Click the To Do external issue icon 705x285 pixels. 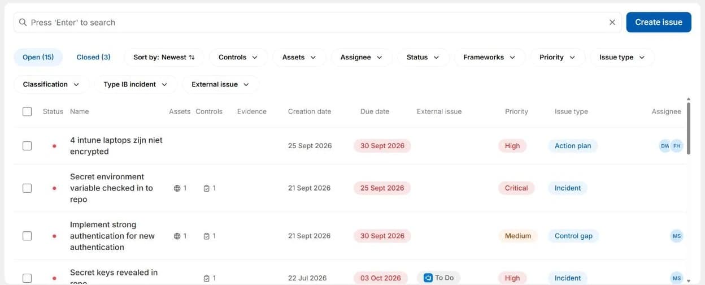pos(428,278)
